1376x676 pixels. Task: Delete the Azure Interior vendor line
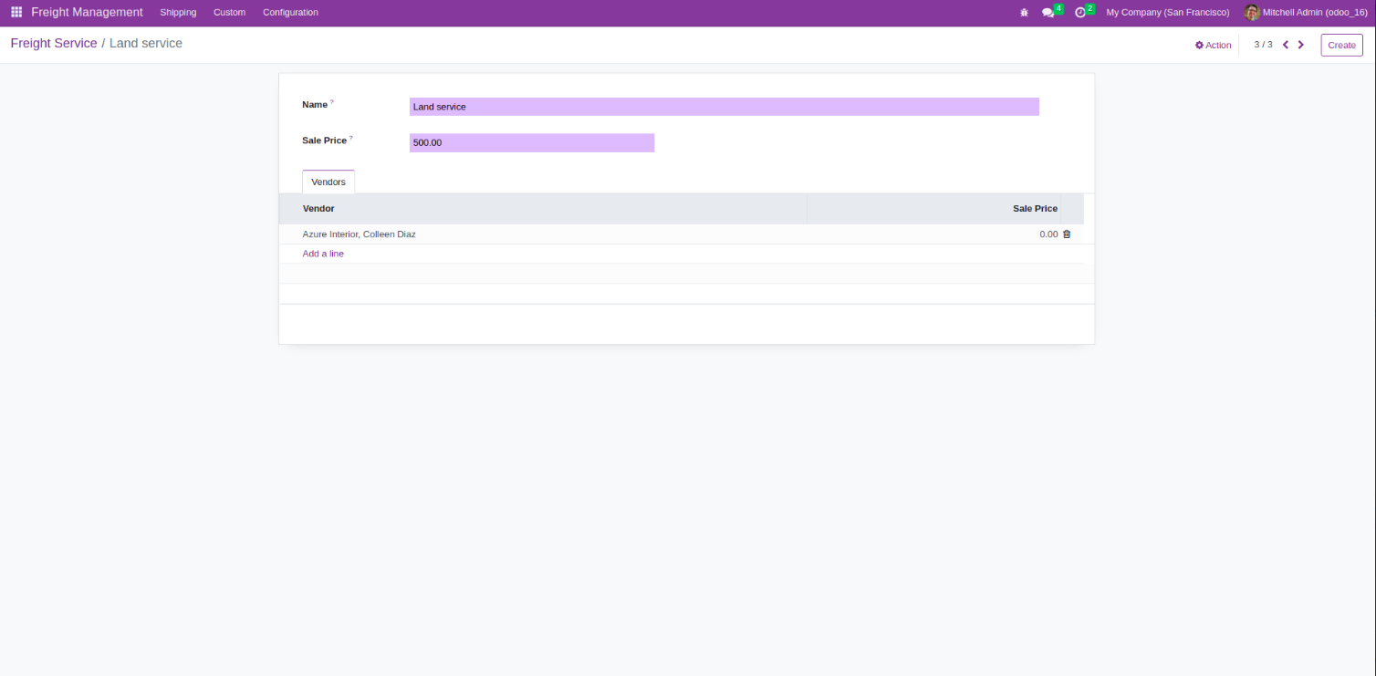pos(1067,234)
